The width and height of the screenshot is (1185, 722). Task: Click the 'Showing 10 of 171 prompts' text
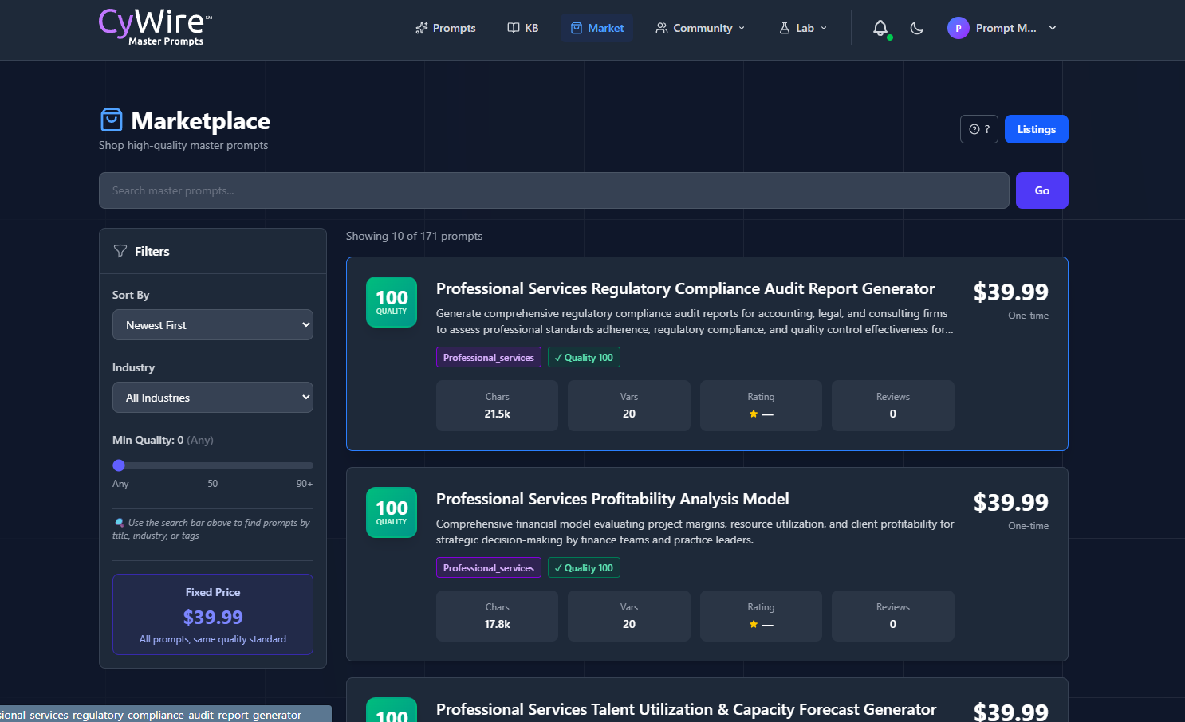tap(414, 236)
